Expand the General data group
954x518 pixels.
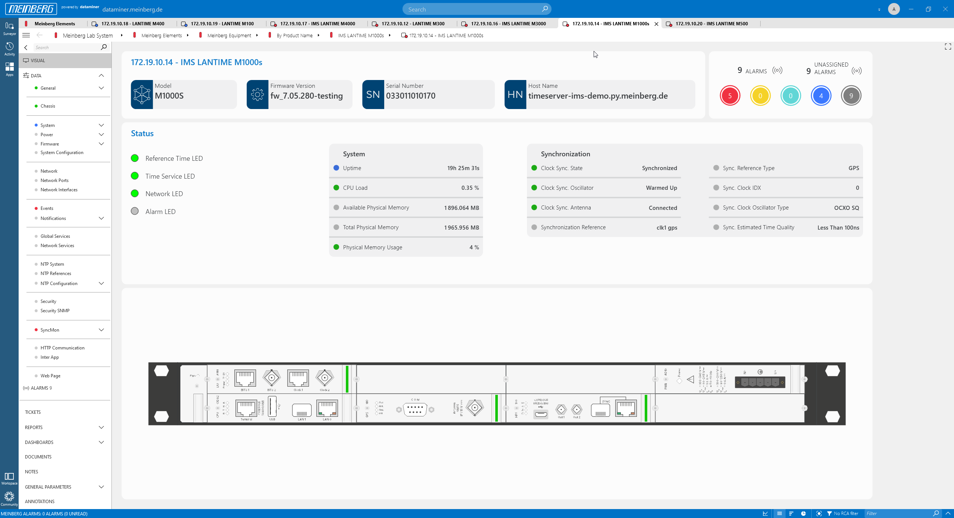tap(101, 88)
